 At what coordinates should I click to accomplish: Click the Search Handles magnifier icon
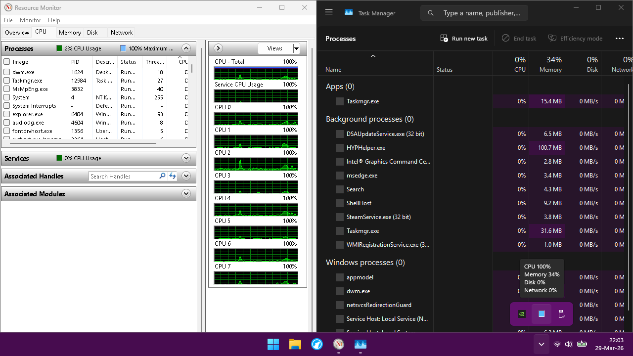click(x=162, y=176)
